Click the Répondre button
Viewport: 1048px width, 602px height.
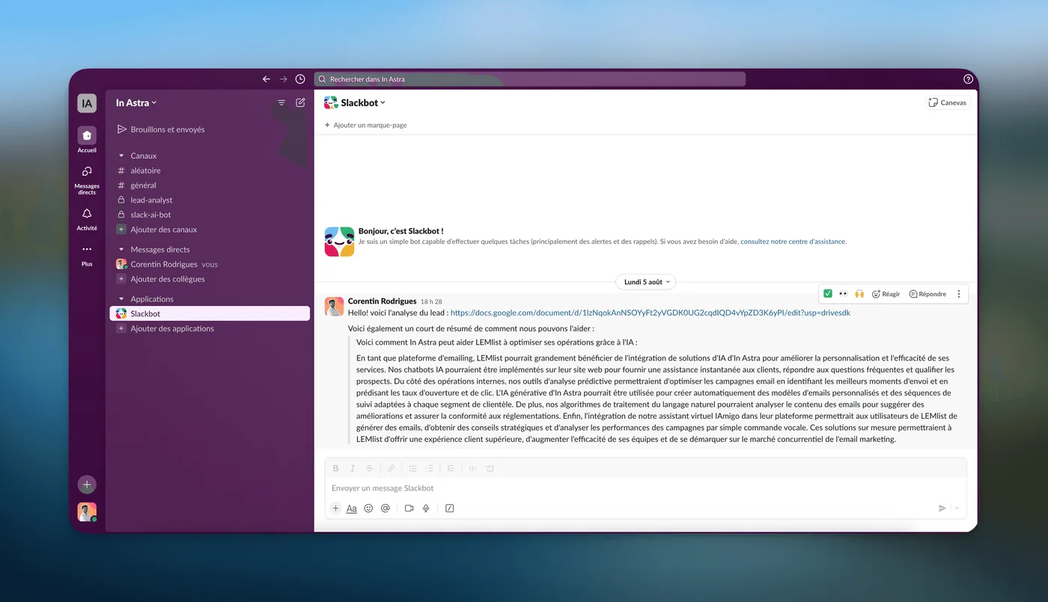pos(927,294)
